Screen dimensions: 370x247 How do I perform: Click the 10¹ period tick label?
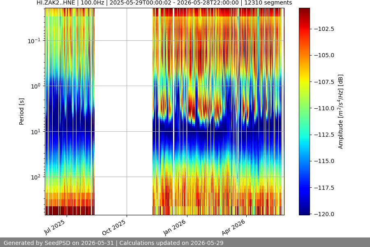tap(35, 132)
